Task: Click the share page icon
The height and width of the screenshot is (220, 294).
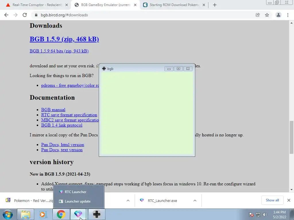Action: click(258, 15)
